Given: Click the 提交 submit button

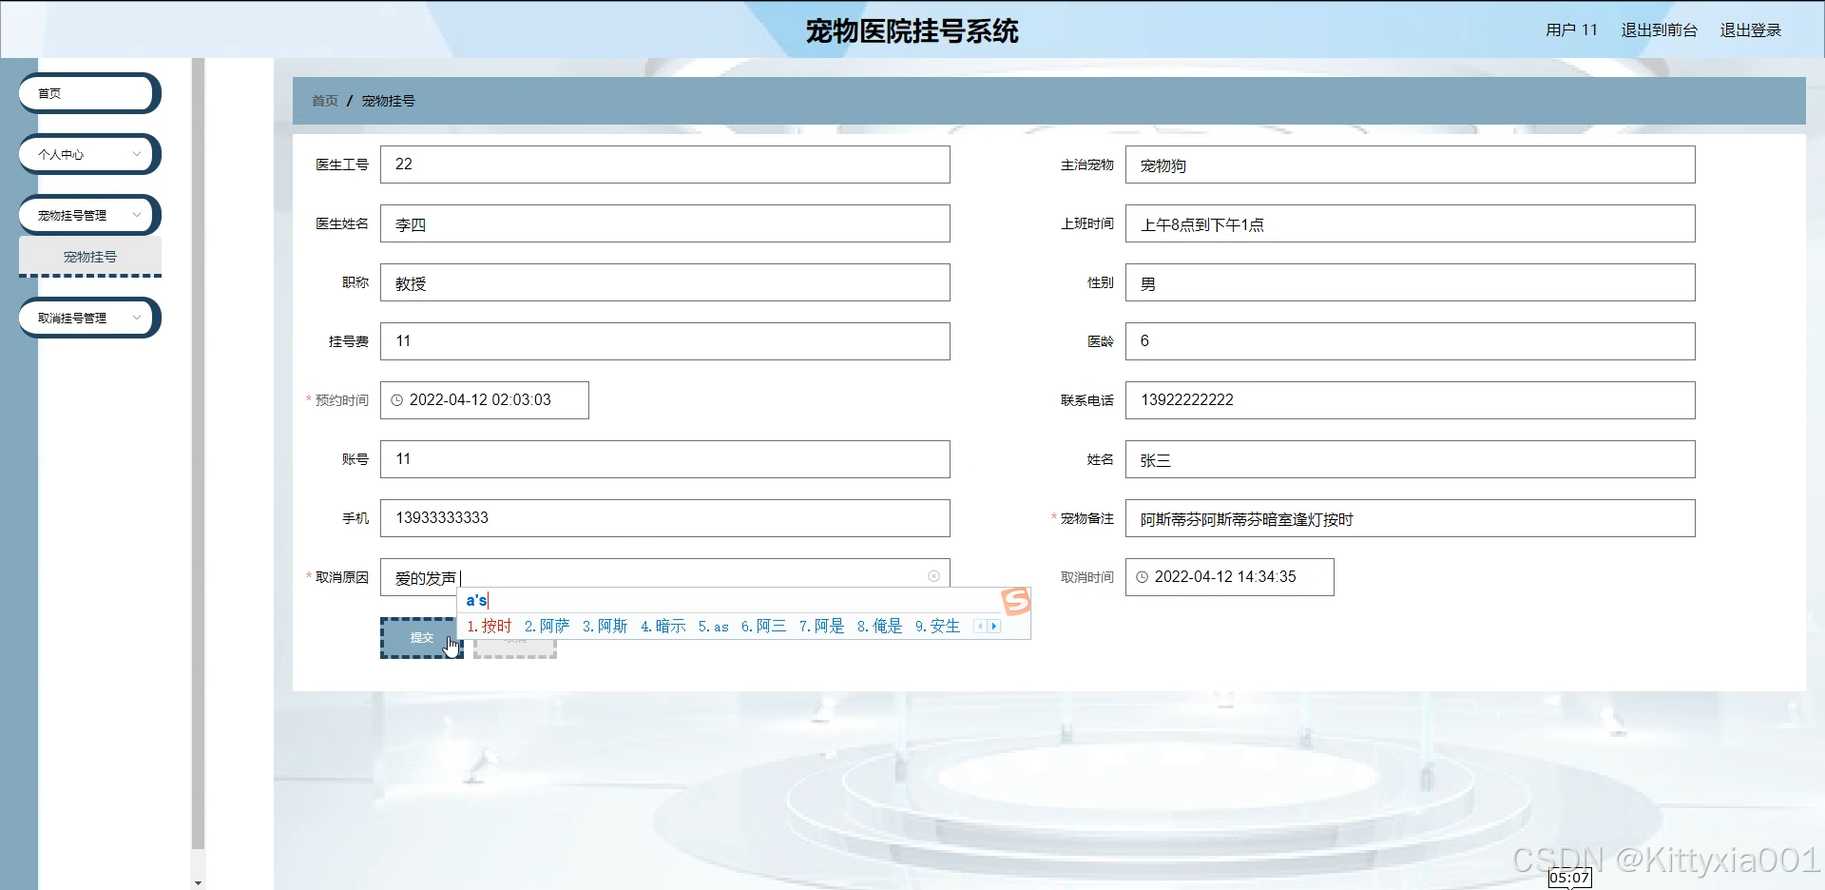Looking at the screenshot, I should click(420, 638).
